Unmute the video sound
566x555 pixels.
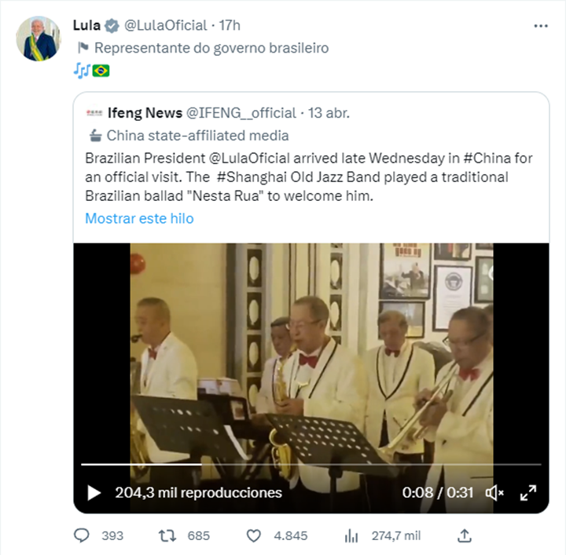tap(494, 493)
